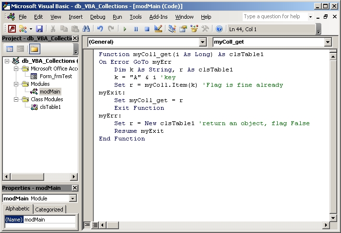The width and height of the screenshot is (341, 233).
Task: Click the Break pause icon
Action: tap(136, 29)
